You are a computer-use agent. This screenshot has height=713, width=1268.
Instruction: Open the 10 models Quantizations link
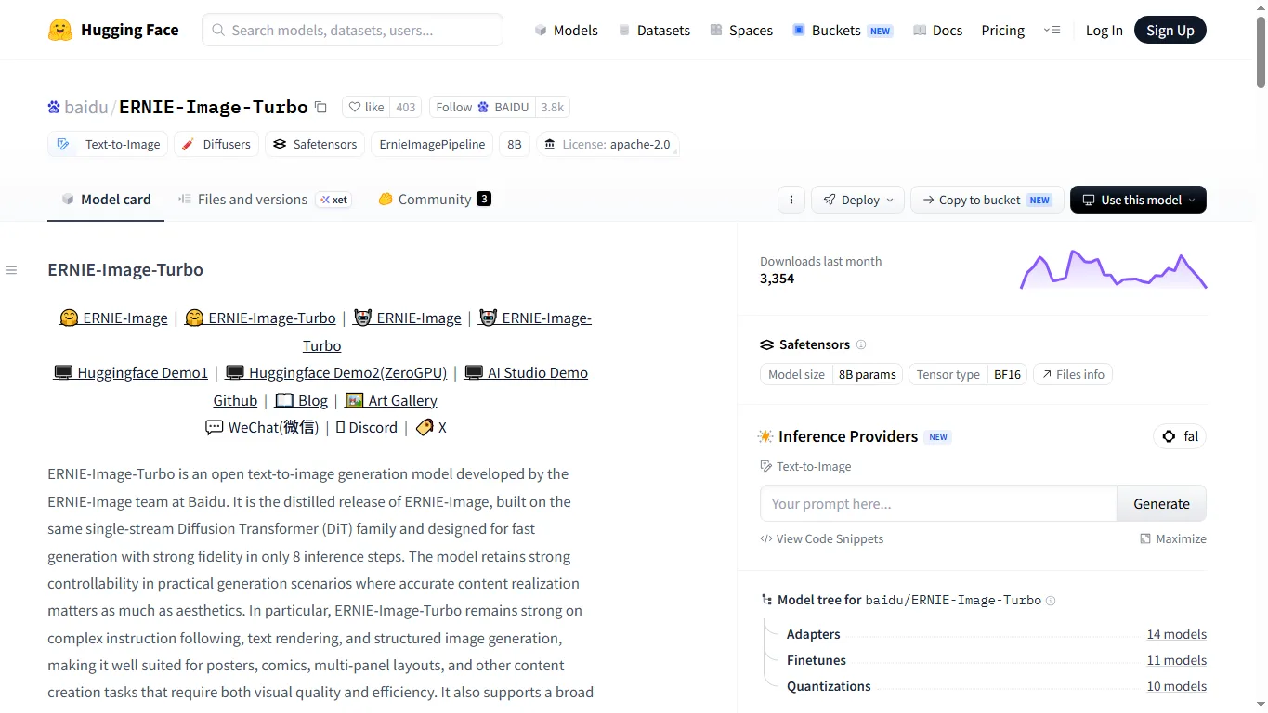1176,686
